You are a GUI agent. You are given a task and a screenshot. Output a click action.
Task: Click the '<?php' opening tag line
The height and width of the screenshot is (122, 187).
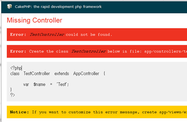(x=16, y=68)
